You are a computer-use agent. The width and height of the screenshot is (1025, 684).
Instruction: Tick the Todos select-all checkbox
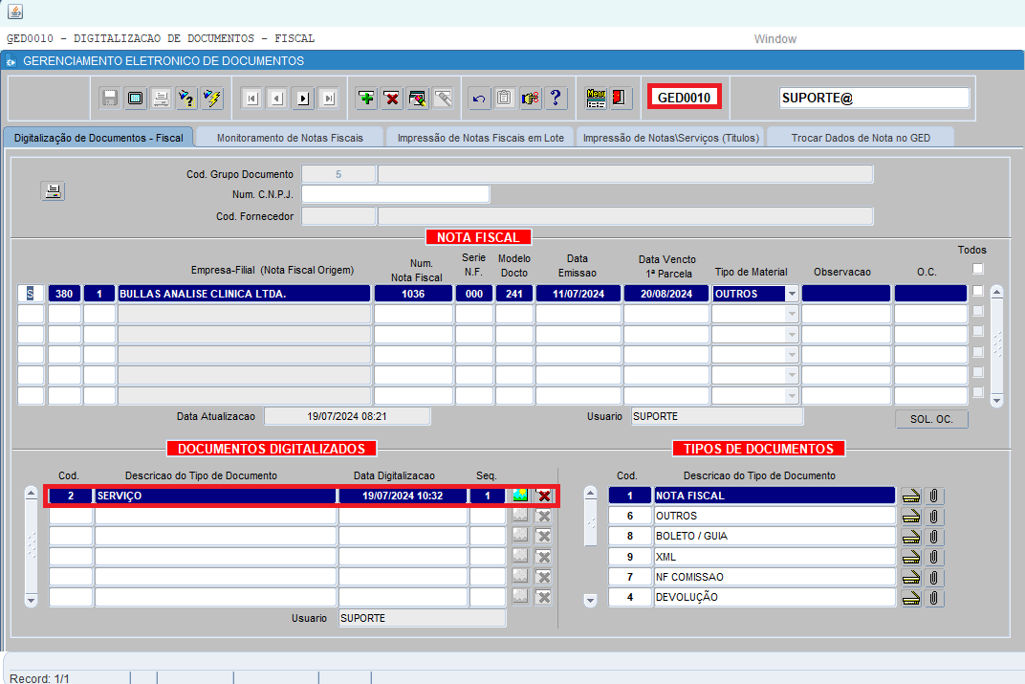(977, 268)
